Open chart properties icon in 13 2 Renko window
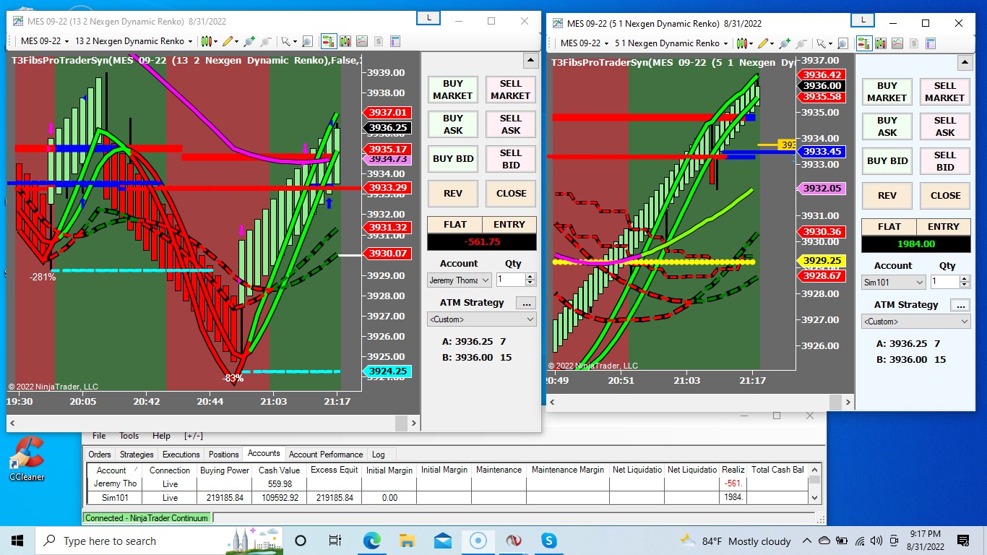 coord(395,41)
